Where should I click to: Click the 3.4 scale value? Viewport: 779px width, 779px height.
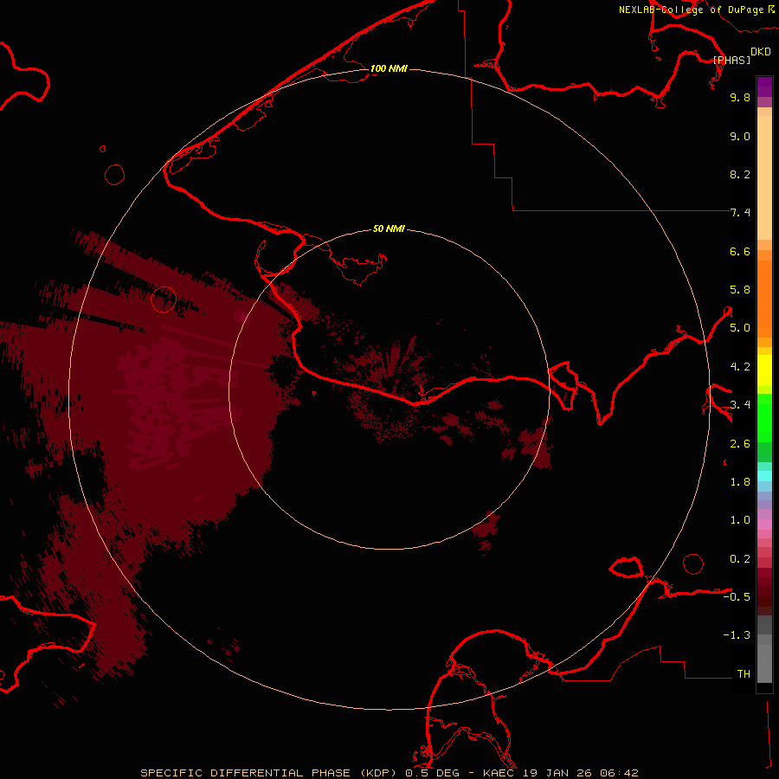point(740,405)
